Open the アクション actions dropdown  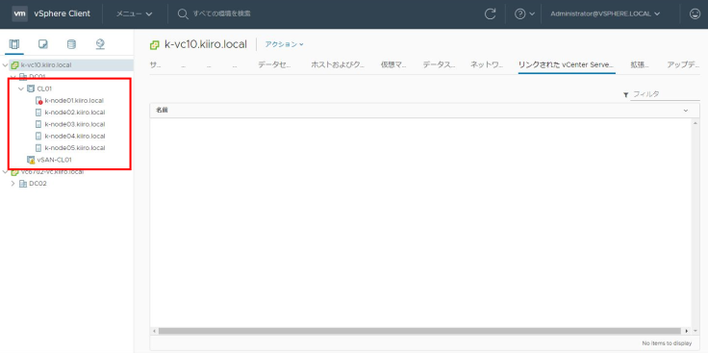pyautogui.click(x=284, y=44)
